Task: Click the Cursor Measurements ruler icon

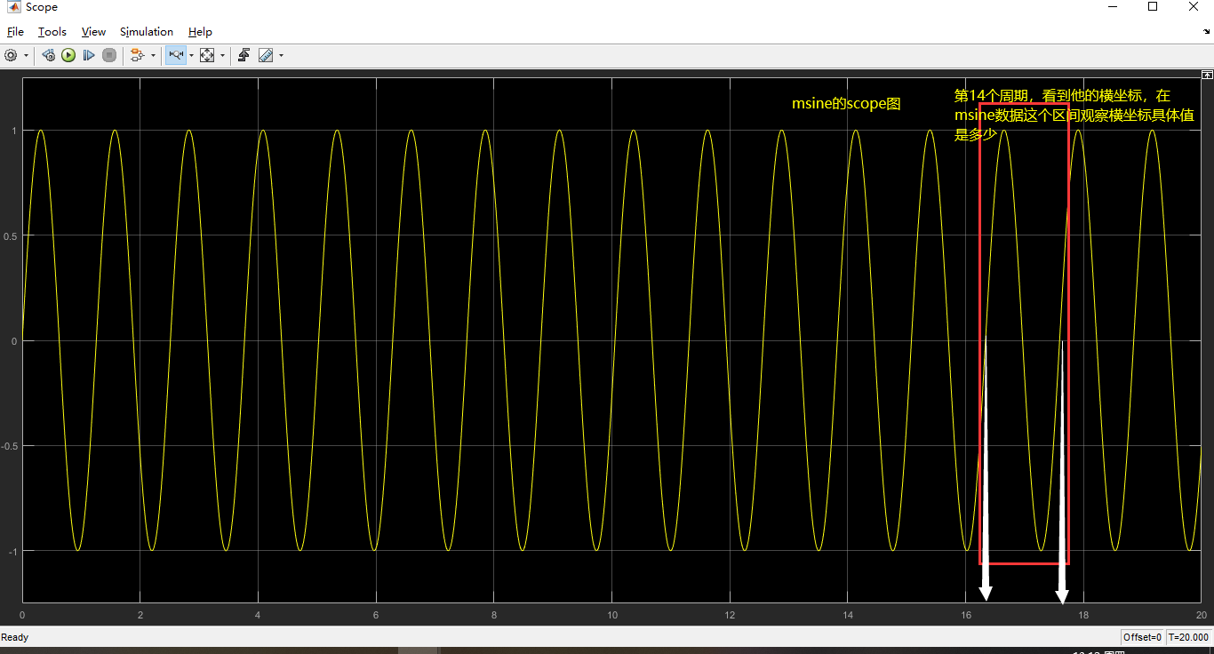Action: [266, 55]
